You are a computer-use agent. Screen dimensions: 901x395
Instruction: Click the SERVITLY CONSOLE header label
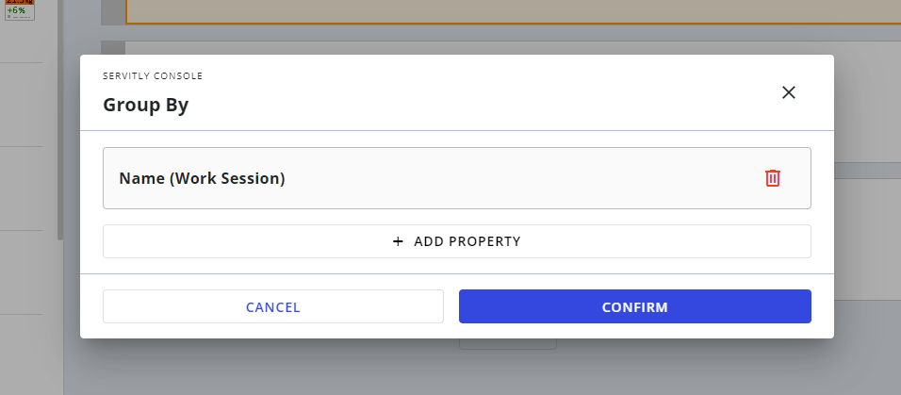click(153, 76)
